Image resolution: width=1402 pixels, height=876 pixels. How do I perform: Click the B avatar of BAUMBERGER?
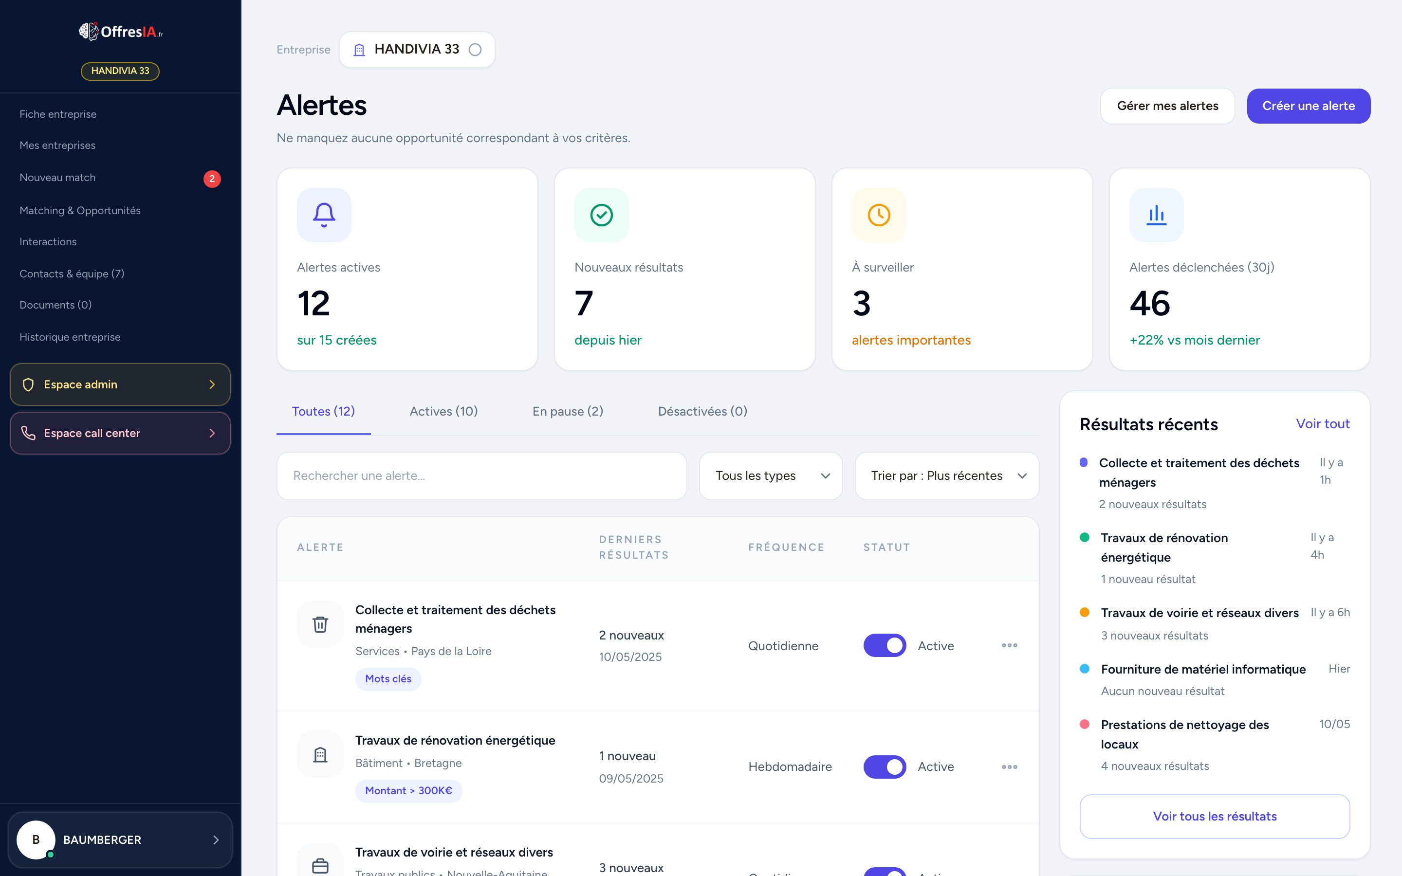click(x=36, y=839)
